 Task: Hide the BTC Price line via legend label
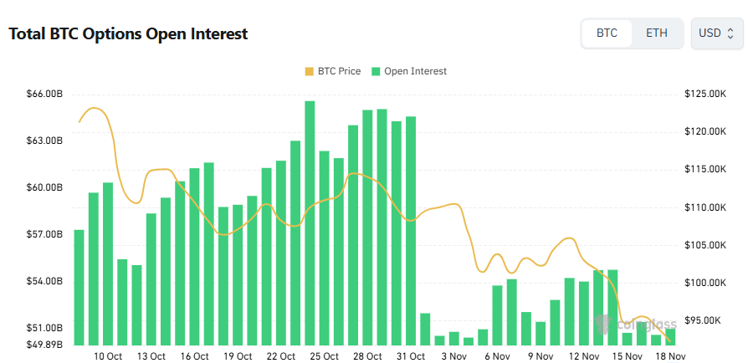pyautogui.click(x=339, y=72)
